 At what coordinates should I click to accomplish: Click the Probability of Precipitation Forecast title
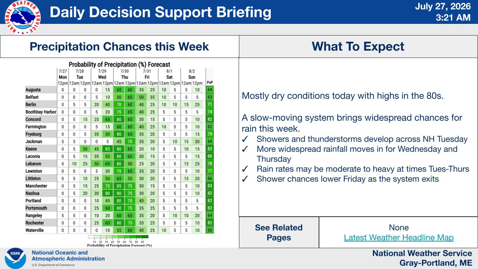[x=119, y=64]
